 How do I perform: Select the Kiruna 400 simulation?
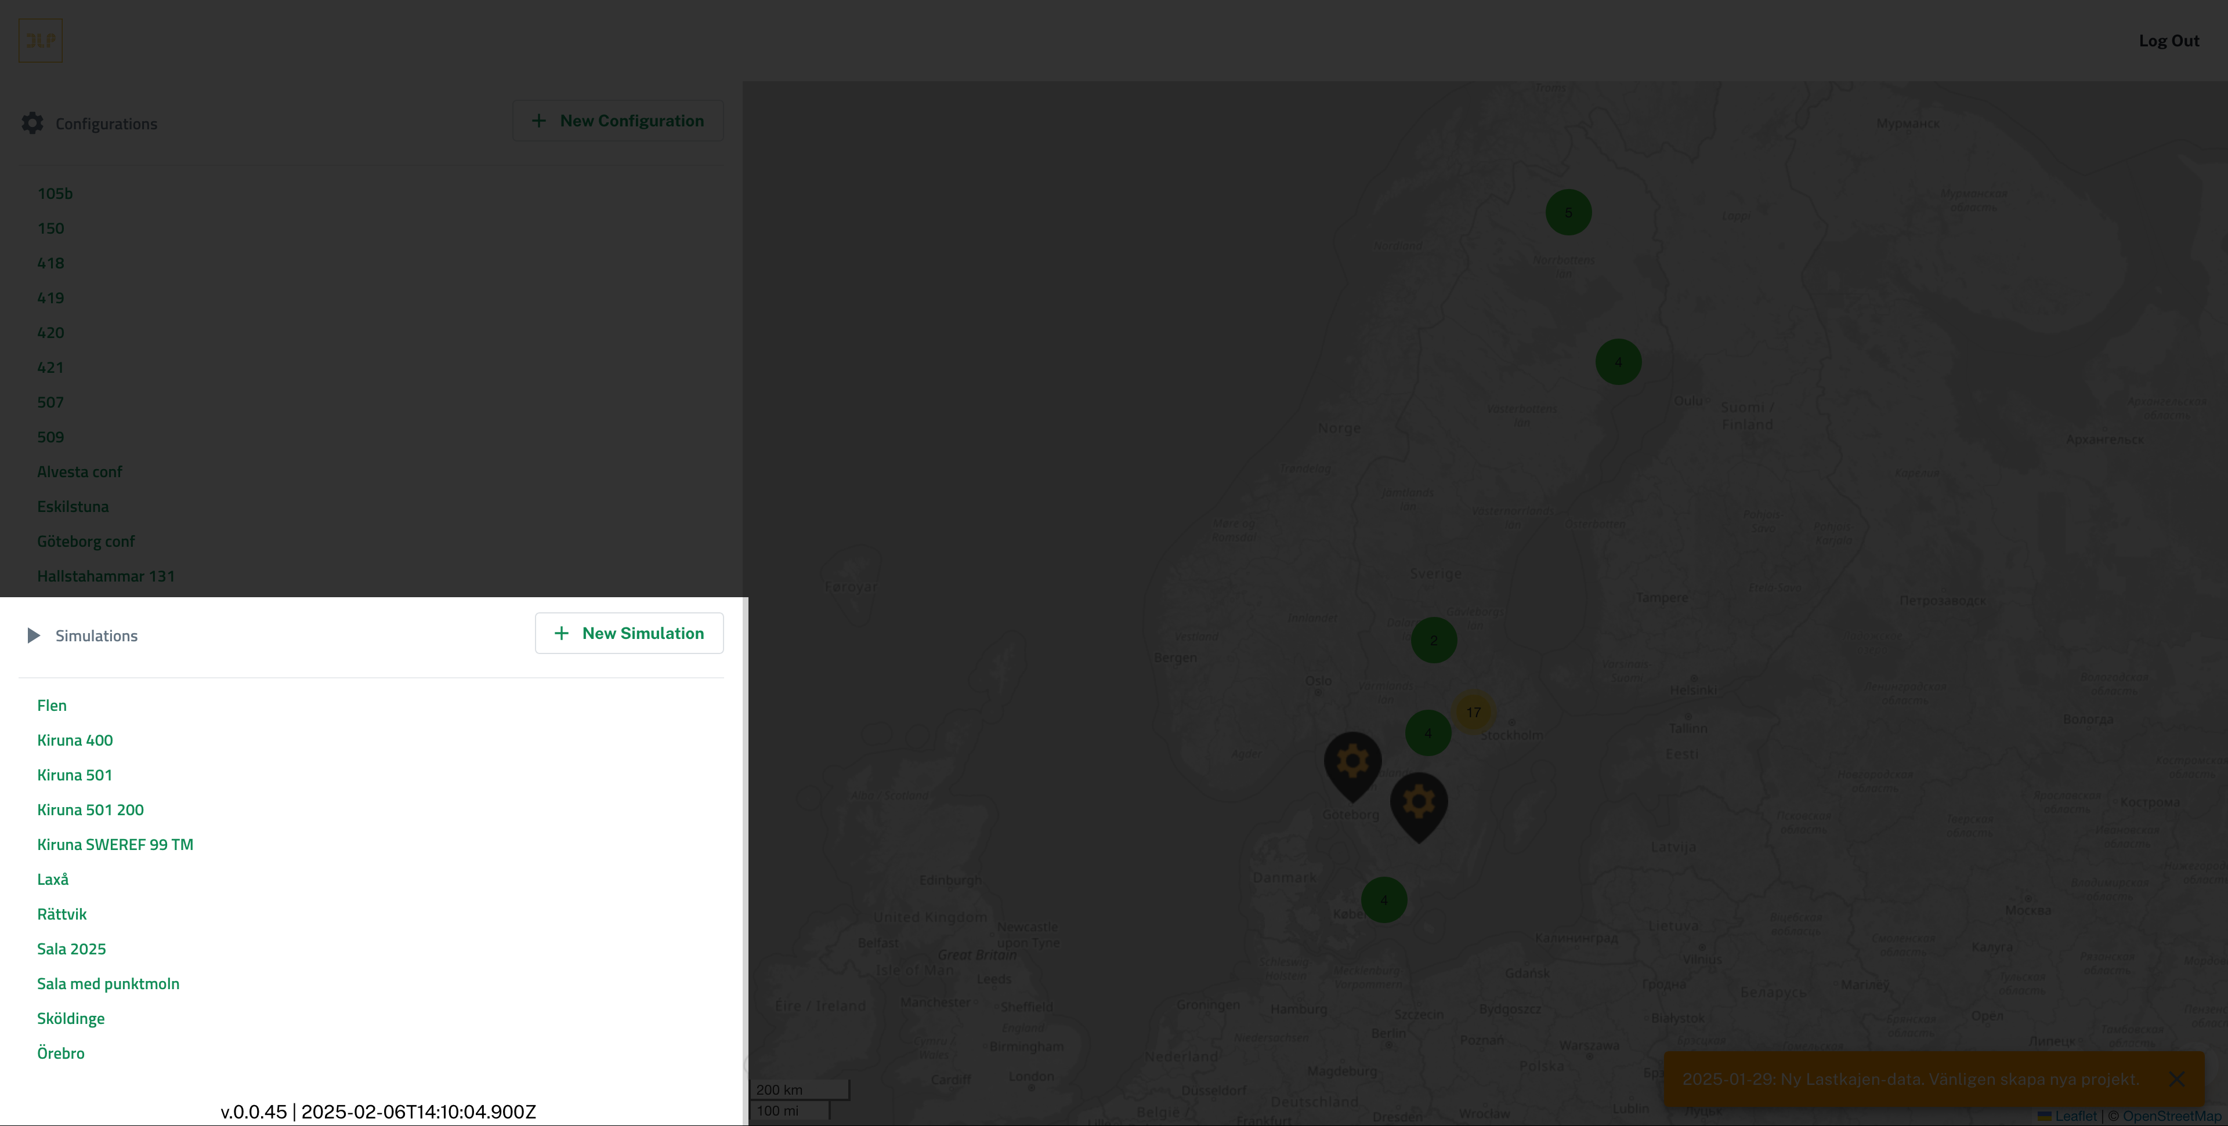pyautogui.click(x=74, y=740)
